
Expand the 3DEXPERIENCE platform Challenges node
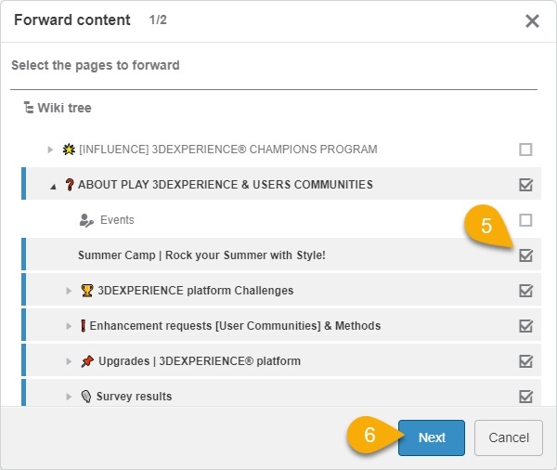click(x=69, y=291)
